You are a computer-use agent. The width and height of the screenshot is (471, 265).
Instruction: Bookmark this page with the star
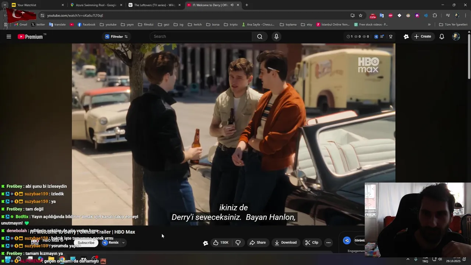[361, 15]
